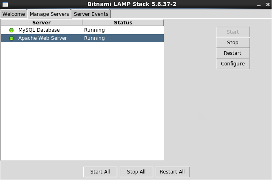Click the Running status of MySQL Database
This screenshot has width=272, height=180.
click(94, 30)
